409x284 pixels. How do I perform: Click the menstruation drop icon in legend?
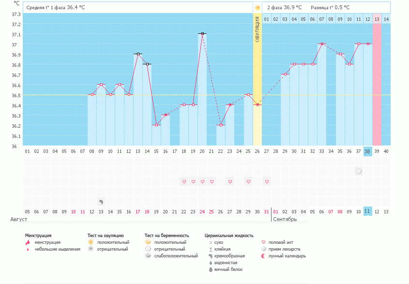(x=27, y=242)
